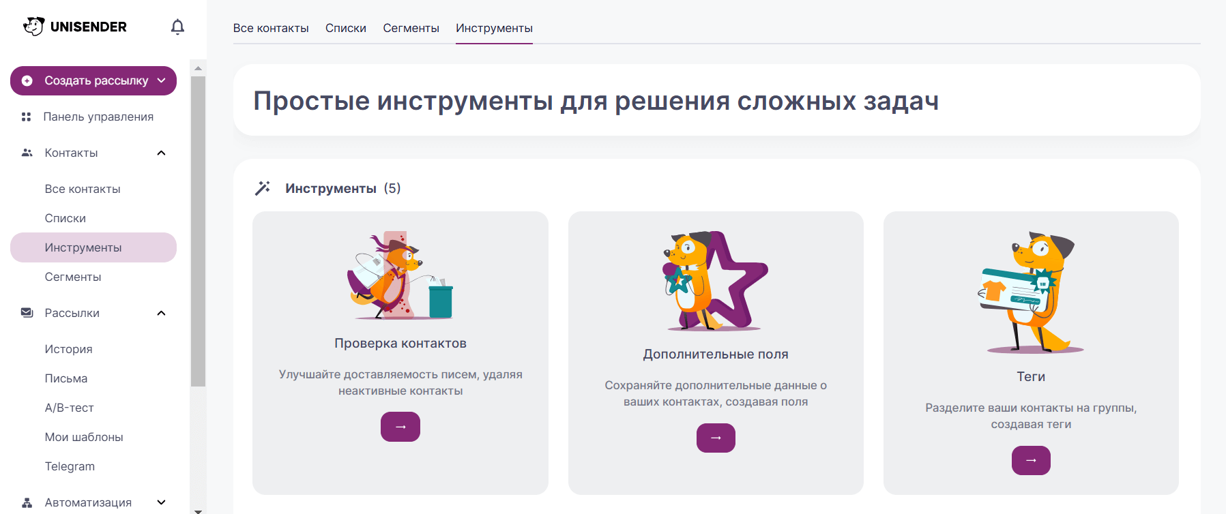Click the Проверка контактов illustration
The height and width of the screenshot is (514, 1226).
point(400,275)
